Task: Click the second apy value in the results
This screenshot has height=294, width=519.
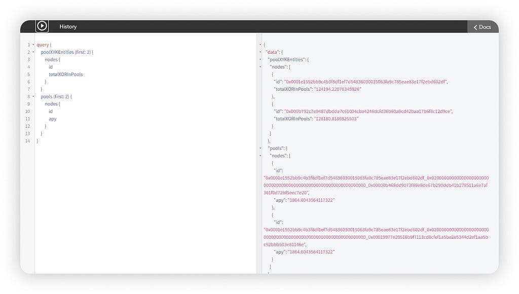Action: coord(311,252)
